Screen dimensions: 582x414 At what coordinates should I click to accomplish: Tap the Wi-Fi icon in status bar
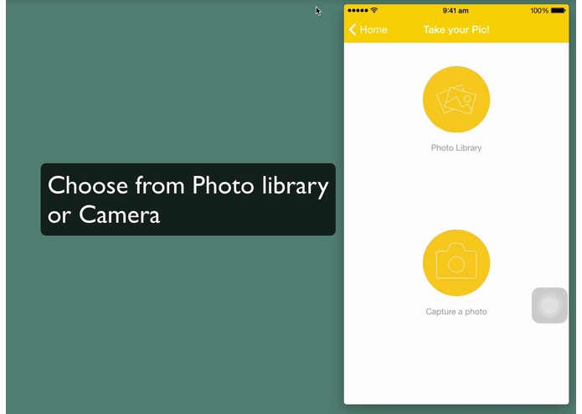pos(374,10)
